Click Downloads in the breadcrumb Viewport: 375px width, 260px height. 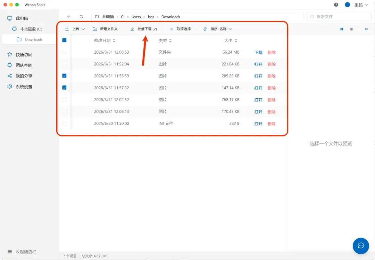pyautogui.click(x=171, y=17)
